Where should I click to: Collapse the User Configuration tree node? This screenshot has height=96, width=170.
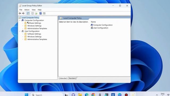point(20,31)
